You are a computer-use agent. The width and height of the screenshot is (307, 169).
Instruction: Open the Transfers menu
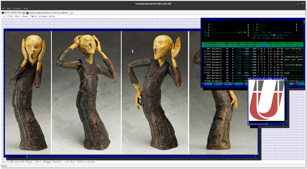click(x=17, y=9)
